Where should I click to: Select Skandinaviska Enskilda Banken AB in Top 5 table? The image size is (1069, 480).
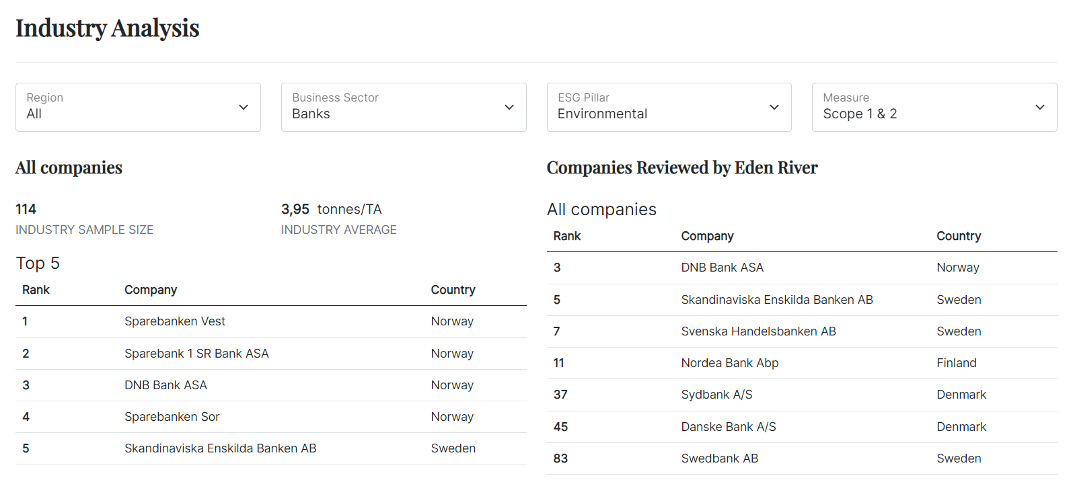220,448
